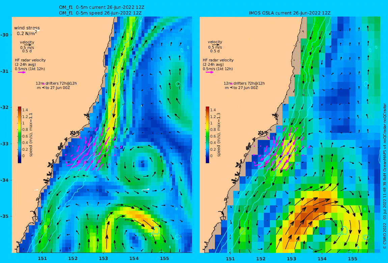Click the 'velocity' legend label in left map
This screenshot has width=388, height=263.
click(x=27, y=42)
